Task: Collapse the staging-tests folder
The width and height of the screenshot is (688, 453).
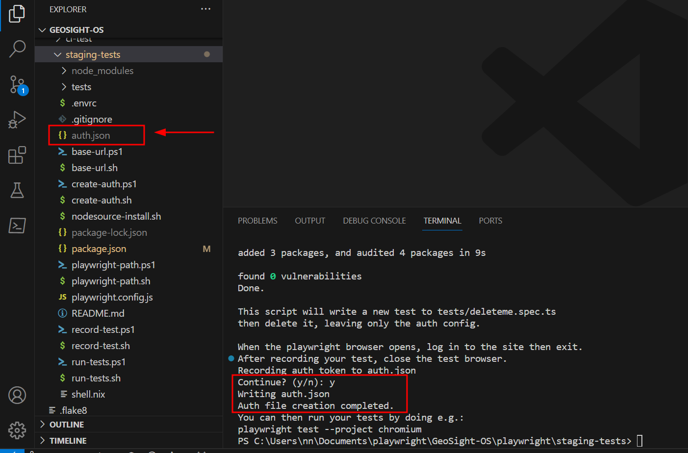Action: point(58,54)
